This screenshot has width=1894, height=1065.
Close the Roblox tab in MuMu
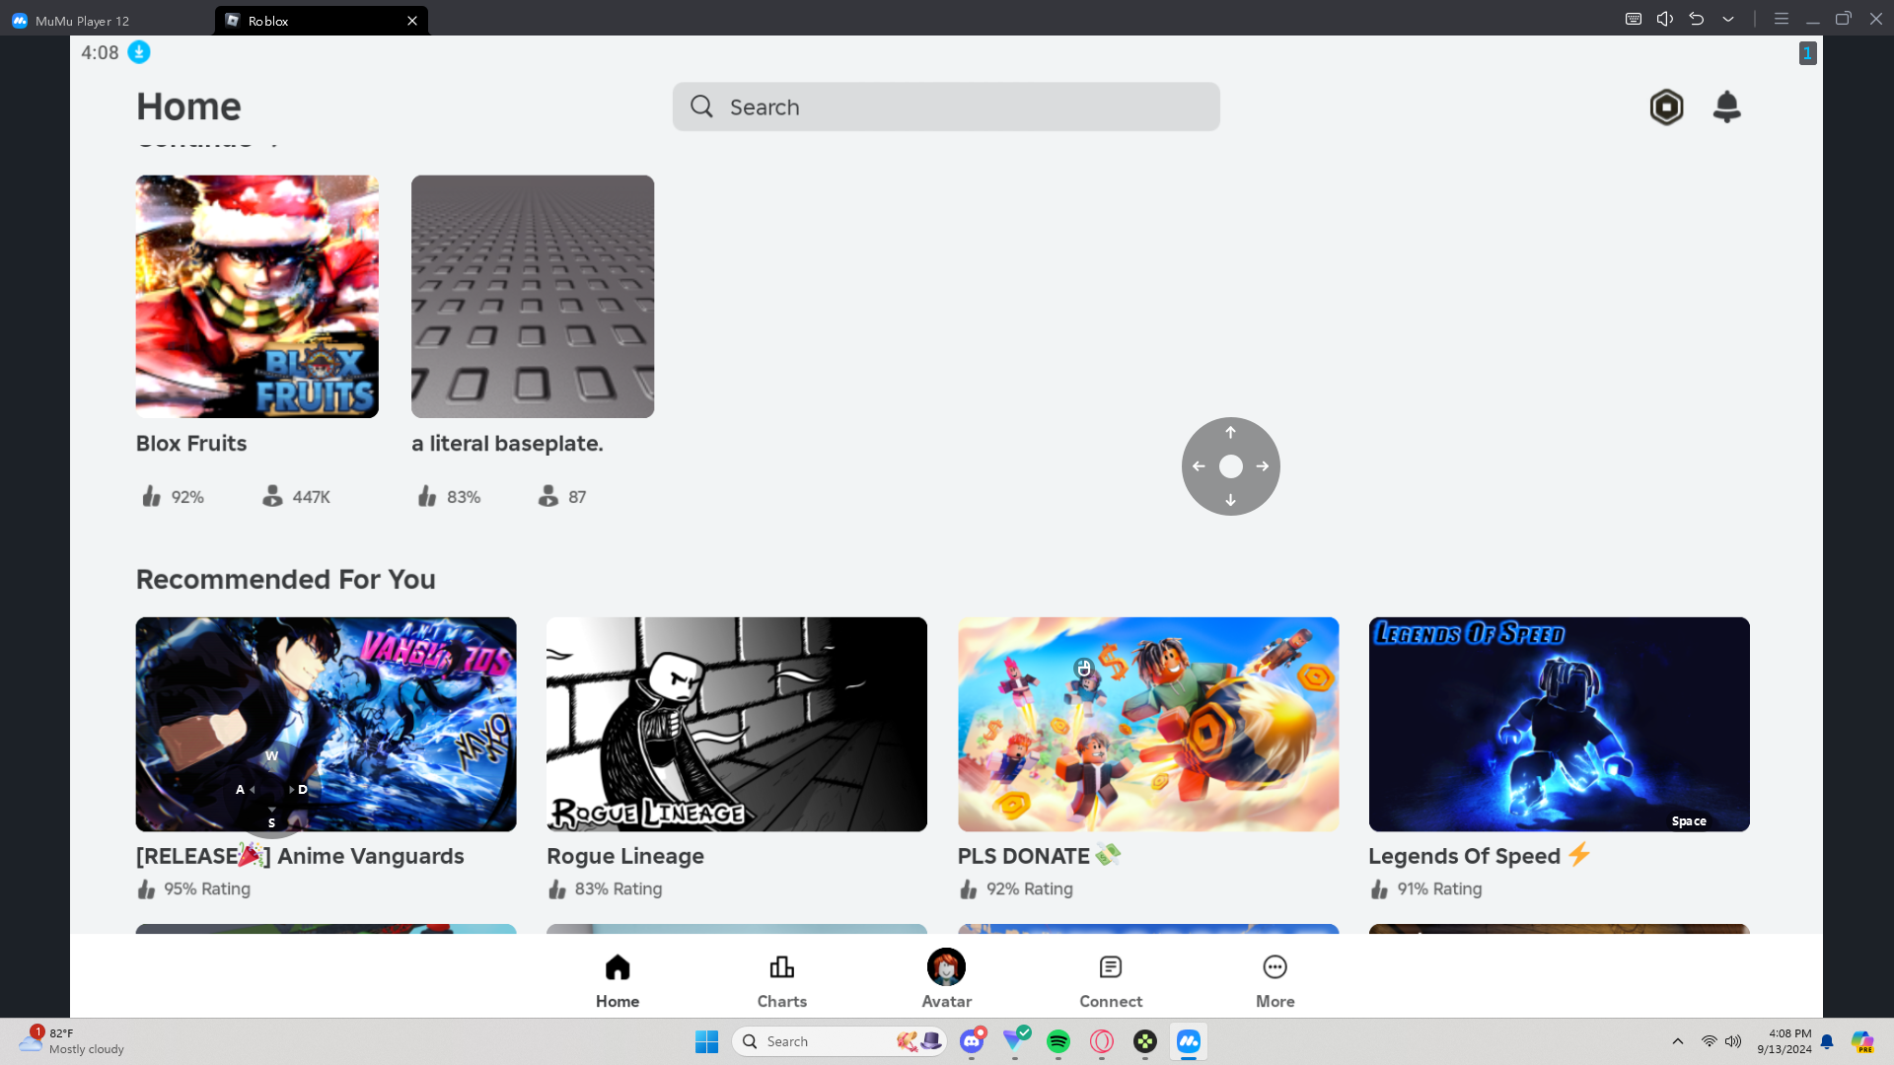tap(412, 21)
